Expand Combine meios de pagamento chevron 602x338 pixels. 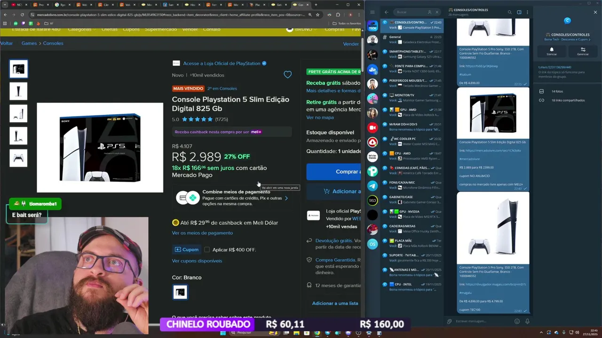click(x=286, y=198)
